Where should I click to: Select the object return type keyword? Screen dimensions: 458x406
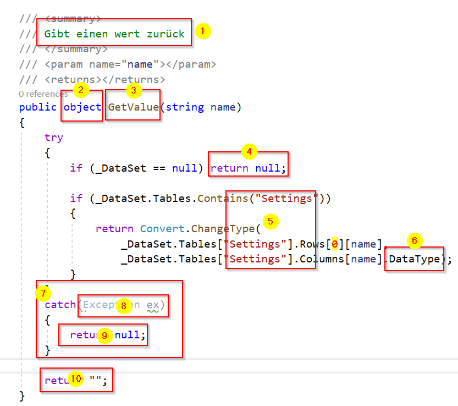(82, 107)
